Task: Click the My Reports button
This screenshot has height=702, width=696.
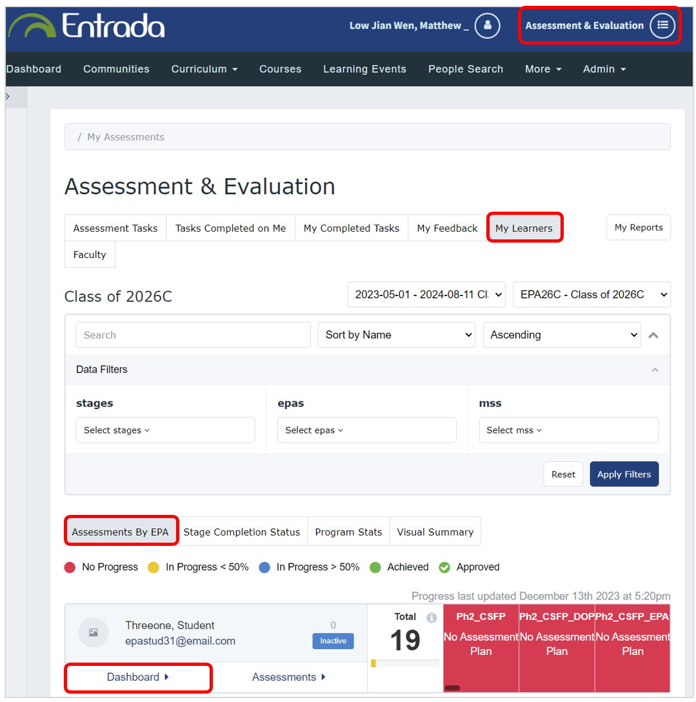Action: click(638, 227)
